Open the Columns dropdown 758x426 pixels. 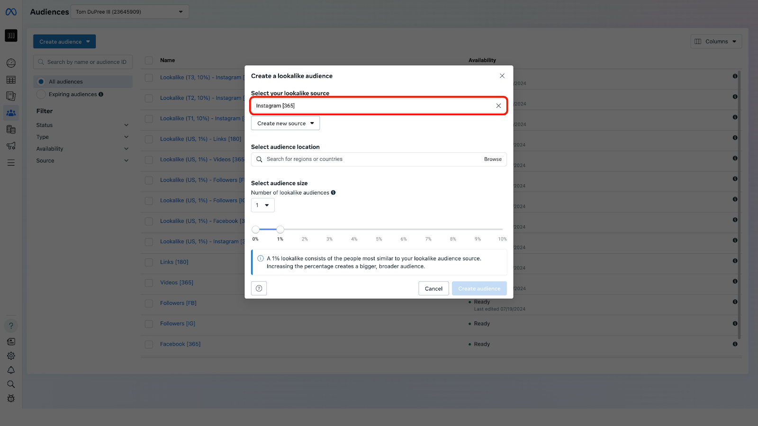(x=716, y=41)
